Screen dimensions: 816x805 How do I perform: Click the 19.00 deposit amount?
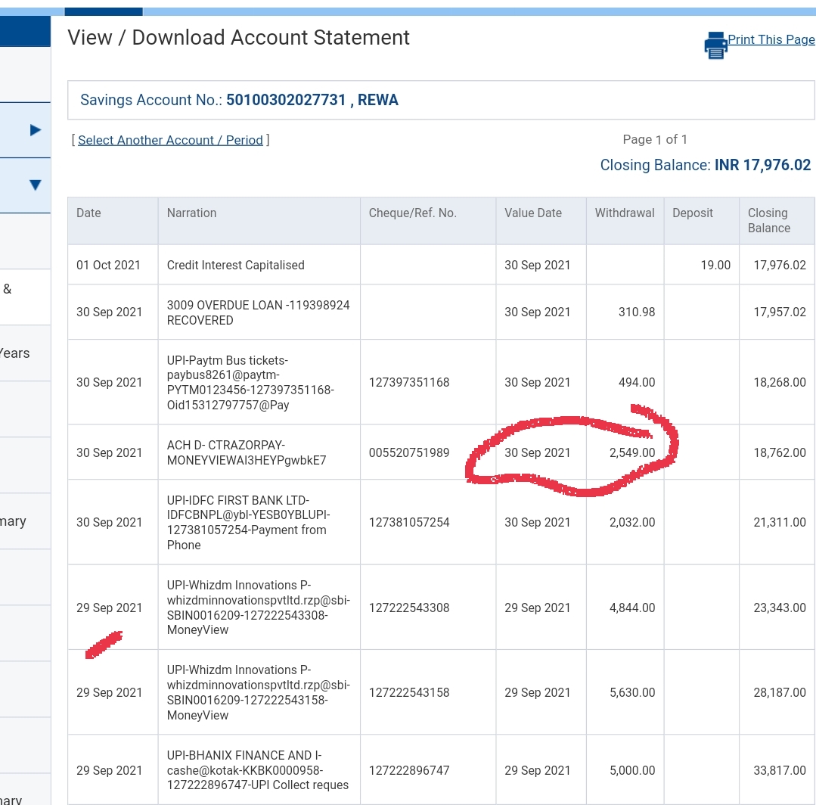pyautogui.click(x=715, y=265)
